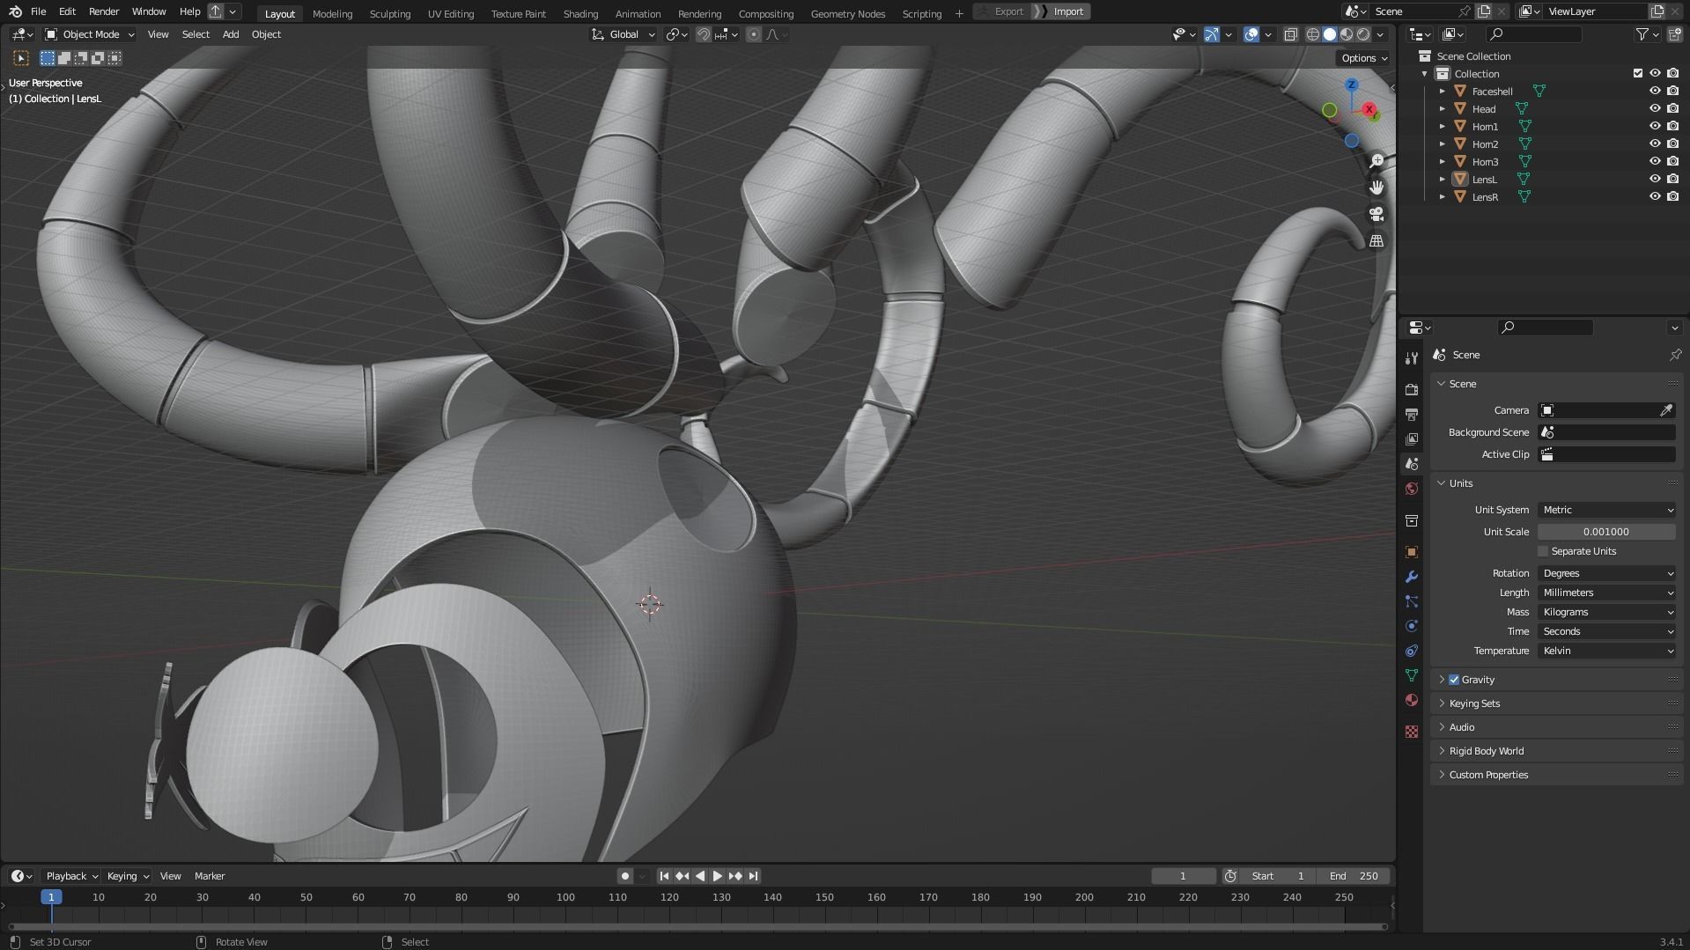Screen dimensions: 1690x950
Task: Open the viewport Options button
Action: [x=1363, y=58]
